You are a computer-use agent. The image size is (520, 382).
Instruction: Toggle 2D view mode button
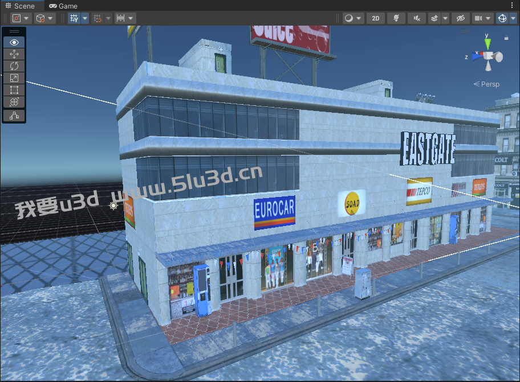tap(375, 18)
